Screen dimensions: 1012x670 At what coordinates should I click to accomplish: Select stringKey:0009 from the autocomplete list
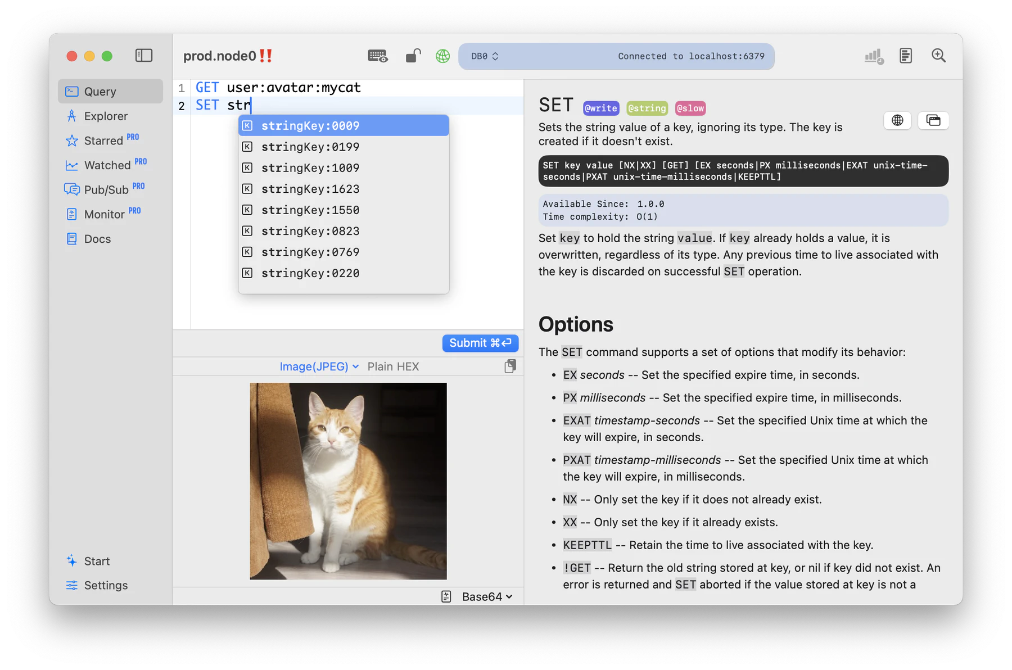pos(344,125)
